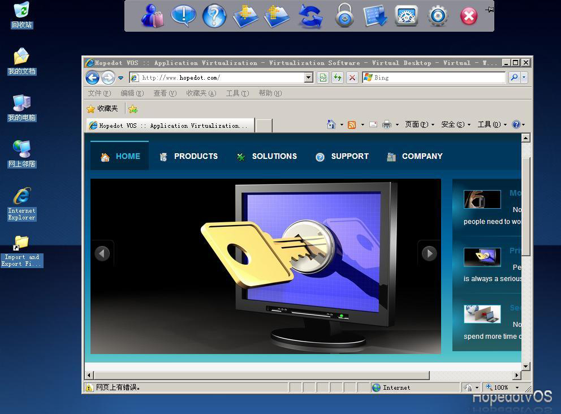Click the blue question mark help icon
The width and height of the screenshot is (561, 414).
[x=214, y=16]
